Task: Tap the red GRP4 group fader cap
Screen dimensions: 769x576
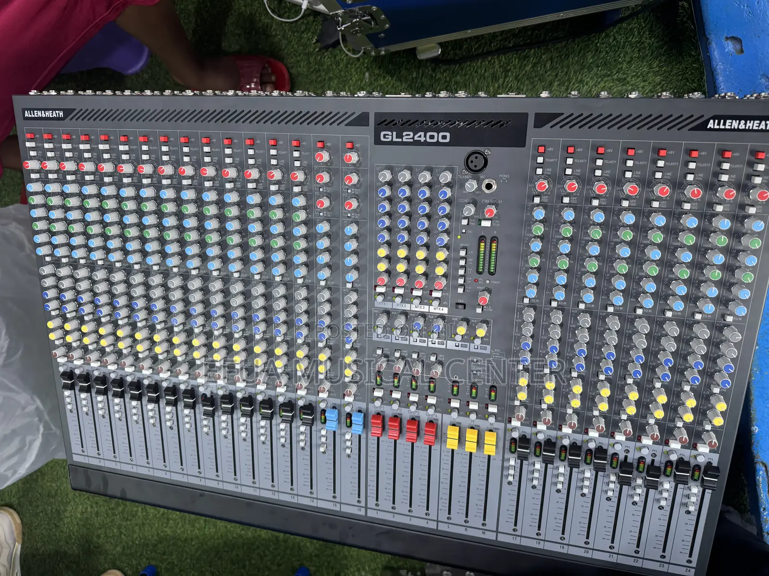Action: pos(430,433)
